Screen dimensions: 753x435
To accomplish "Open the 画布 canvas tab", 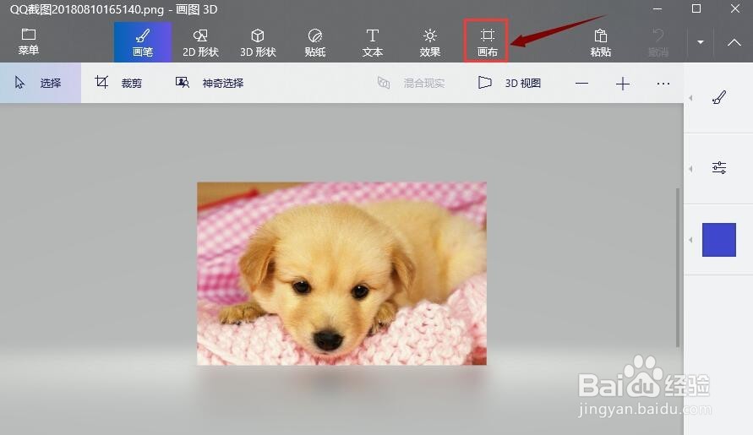I will point(487,41).
